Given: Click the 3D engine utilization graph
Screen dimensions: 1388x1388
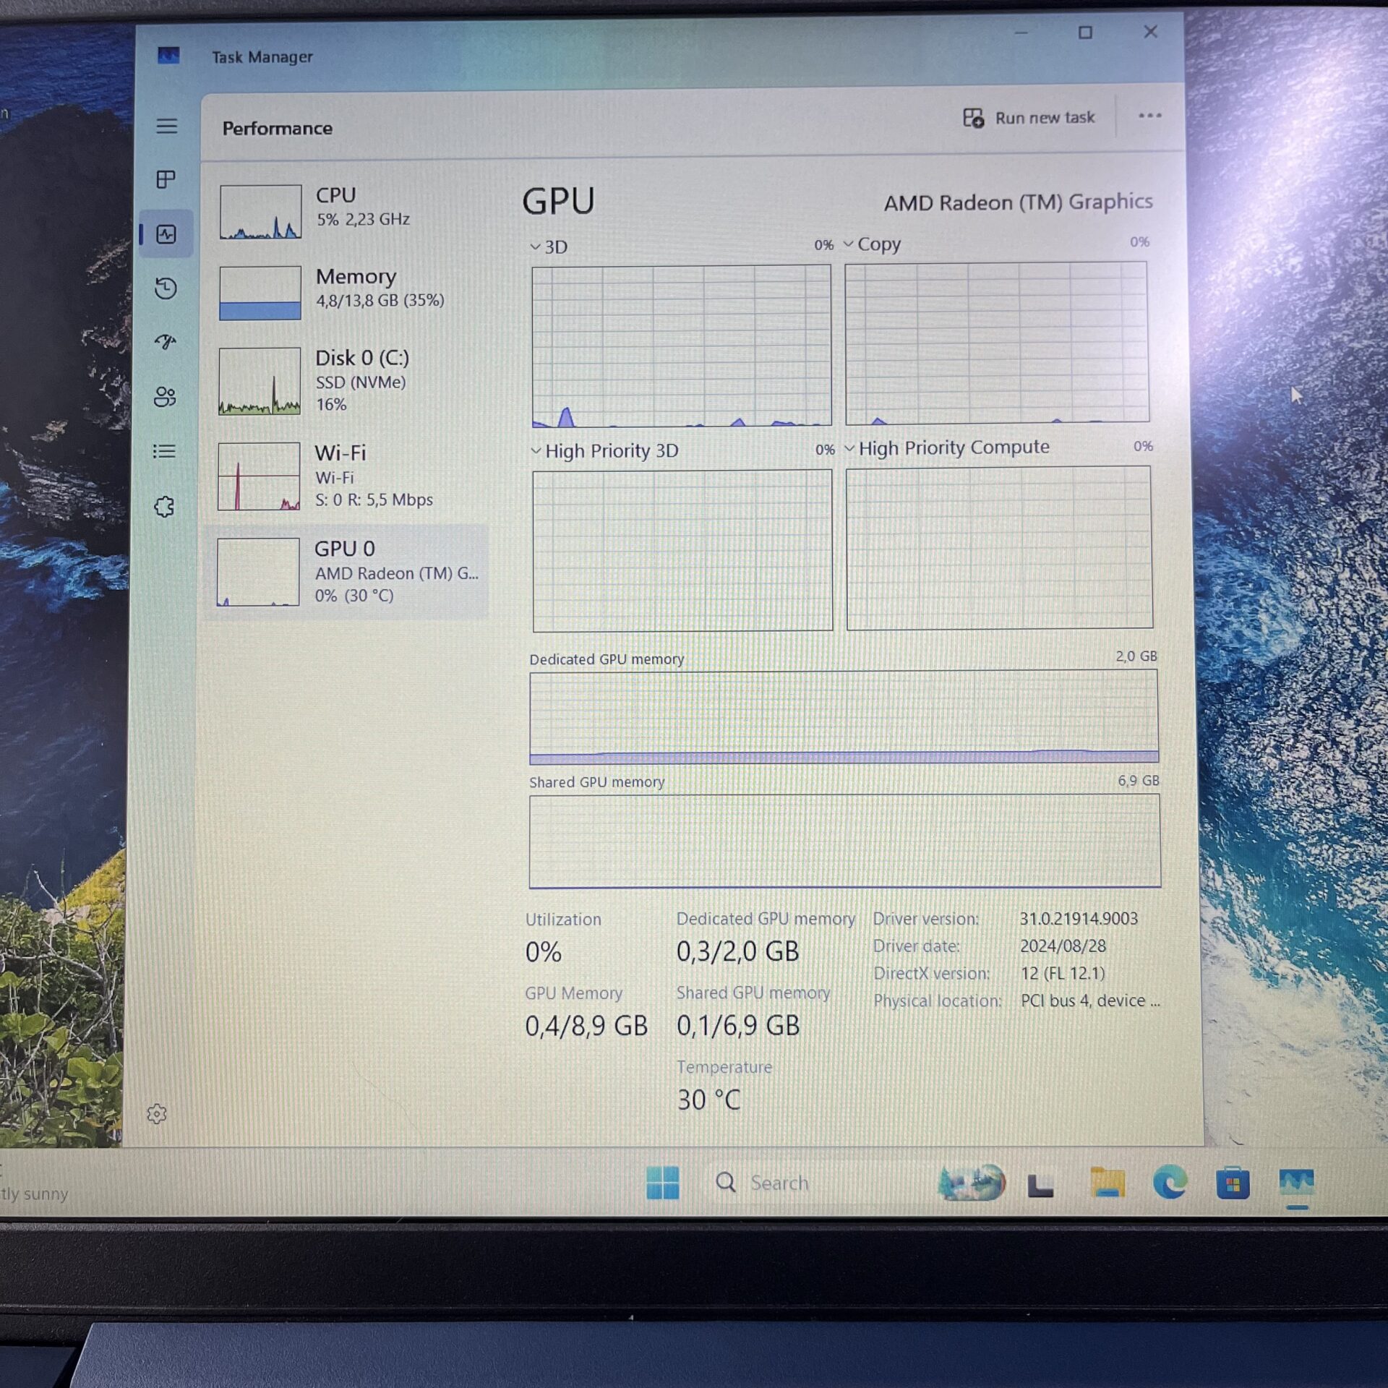Looking at the screenshot, I should click(x=682, y=346).
